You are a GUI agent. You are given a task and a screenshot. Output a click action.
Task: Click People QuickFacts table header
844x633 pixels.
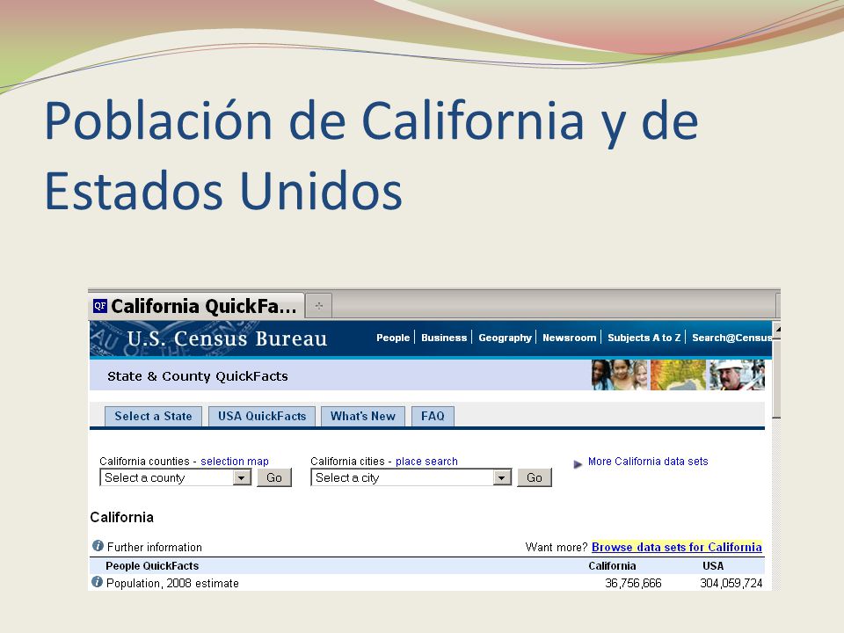[152, 565]
